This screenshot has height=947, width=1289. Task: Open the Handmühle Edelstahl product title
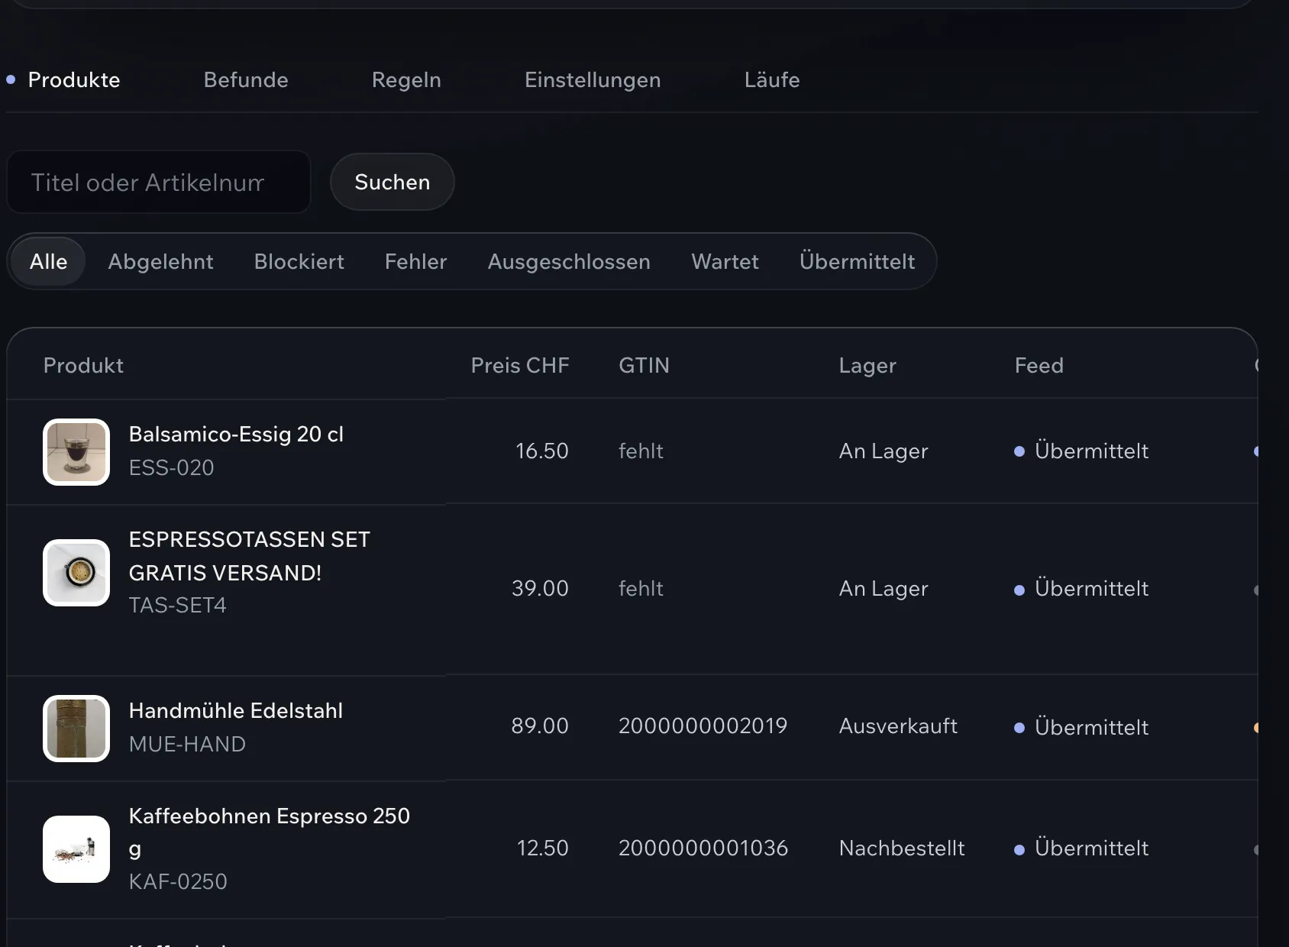235,711
